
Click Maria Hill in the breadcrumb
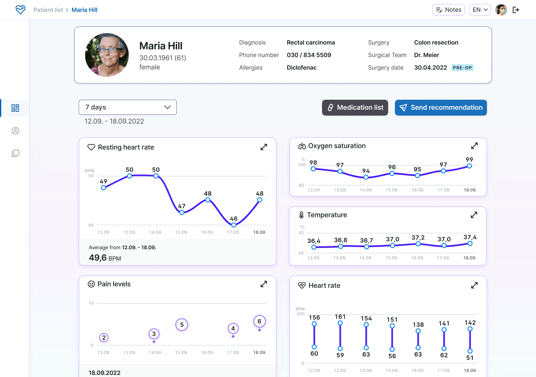pyautogui.click(x=84, y=9)
